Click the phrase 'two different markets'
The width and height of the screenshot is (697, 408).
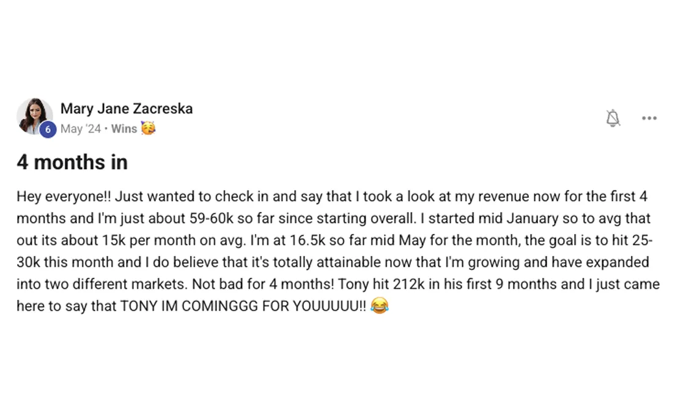(105, 284)
